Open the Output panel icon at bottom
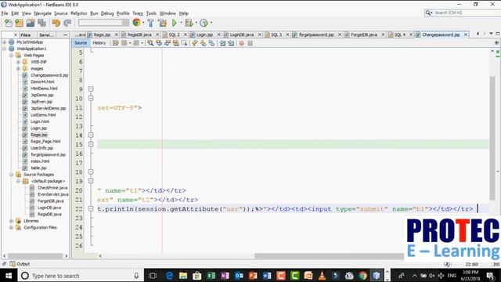The width and height of the screenshot is (501, 282). pos(13,264)
